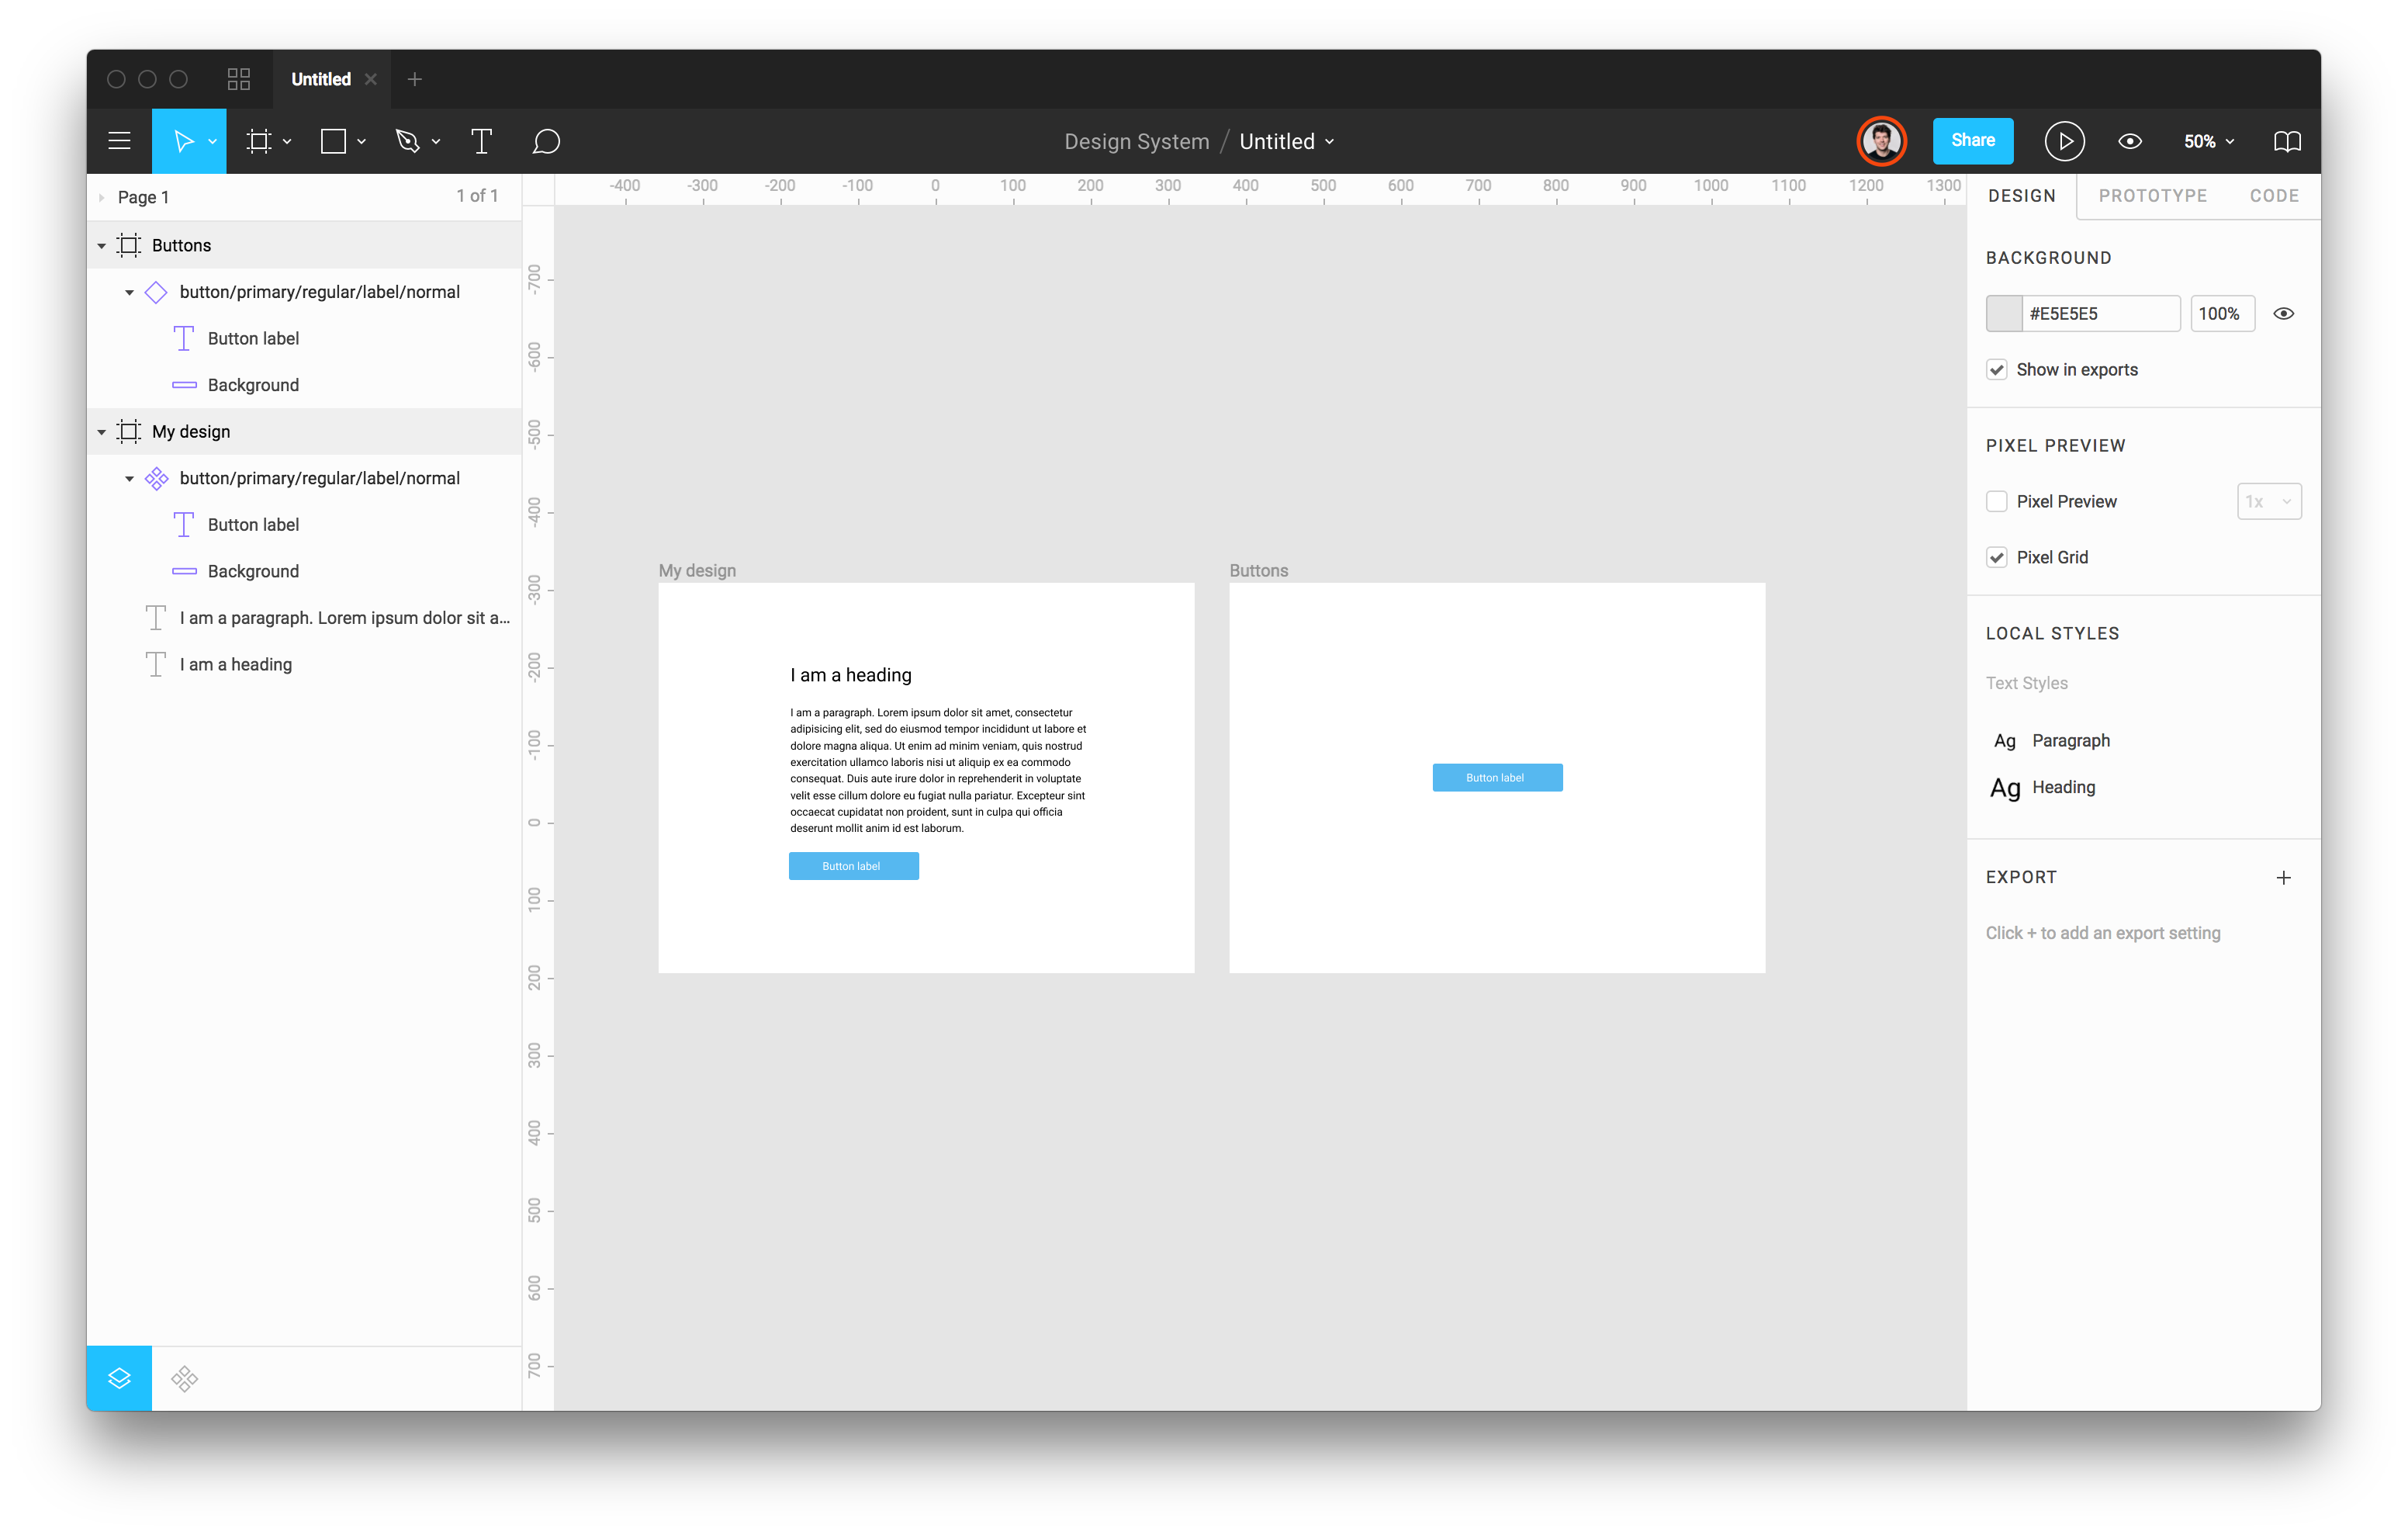Collapse the Buttons frame in the layers panel
The width and height of the screenshot is (2408, 1535).
101,245
